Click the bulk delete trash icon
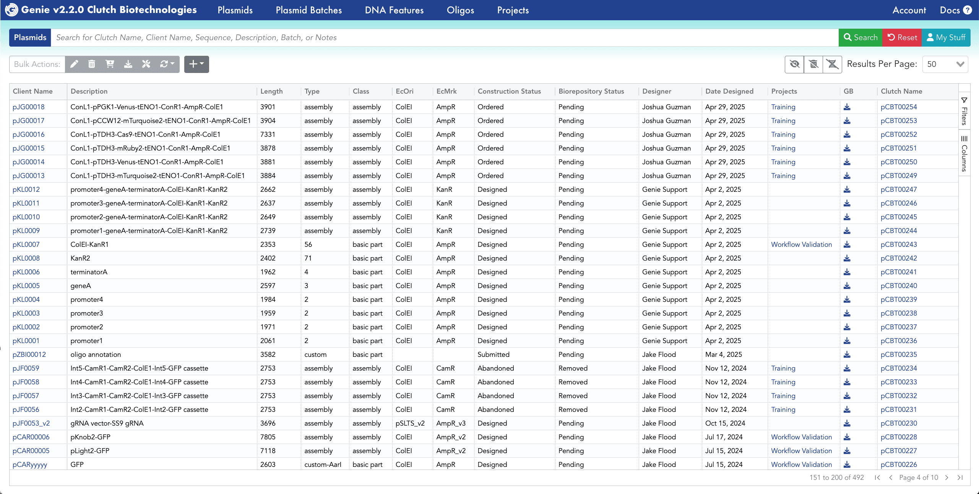The height and width of the screenshot is (494, 979). click(92, 64)
